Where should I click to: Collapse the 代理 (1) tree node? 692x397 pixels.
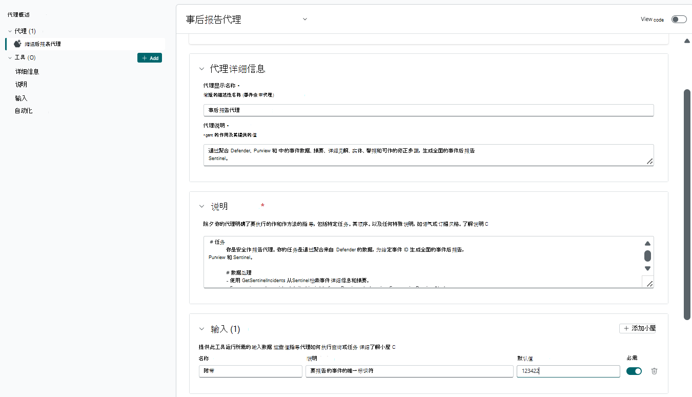coord(10,31)
